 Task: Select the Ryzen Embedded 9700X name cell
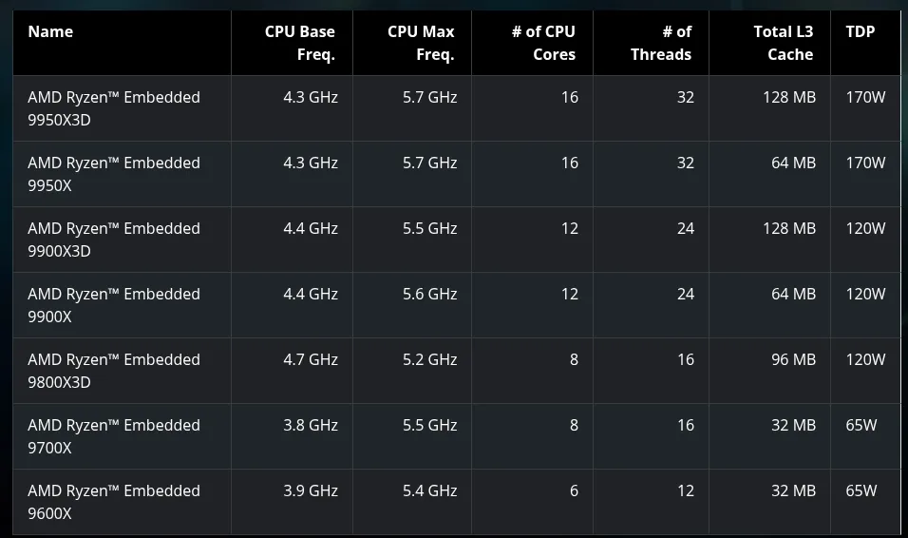[114, 436]
